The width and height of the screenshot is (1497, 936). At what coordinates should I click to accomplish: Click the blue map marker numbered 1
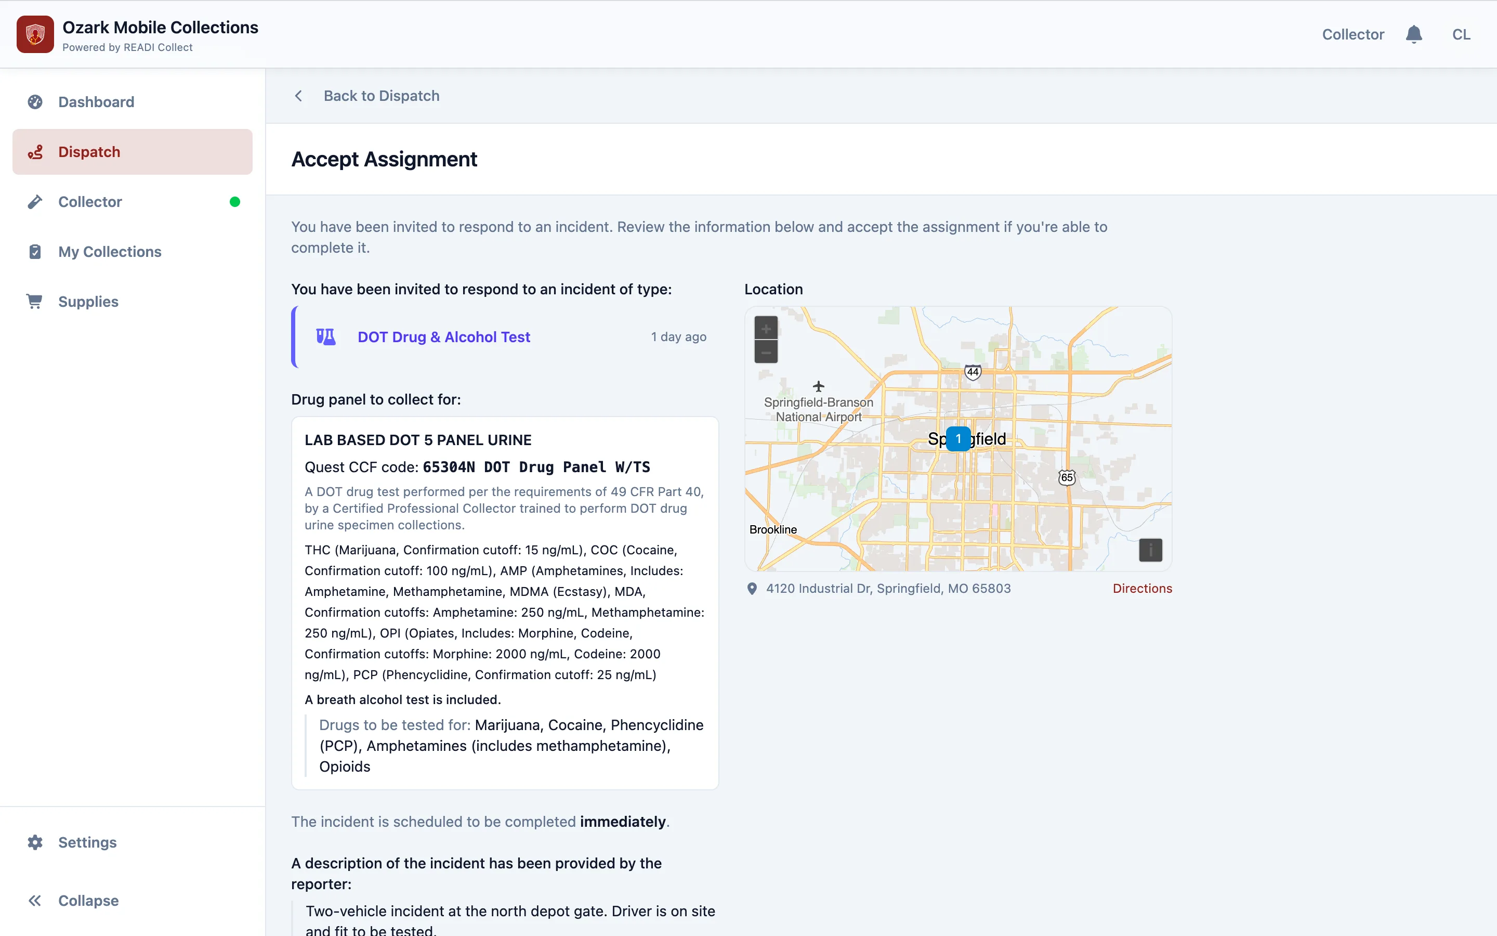[958, 439]
